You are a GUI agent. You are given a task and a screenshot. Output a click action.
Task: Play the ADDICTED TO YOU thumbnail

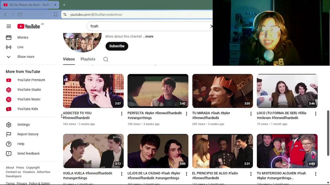tap(93, 91)
